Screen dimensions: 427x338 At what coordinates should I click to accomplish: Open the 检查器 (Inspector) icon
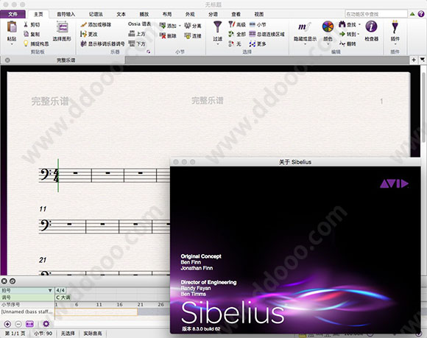(x=372, y=27)
